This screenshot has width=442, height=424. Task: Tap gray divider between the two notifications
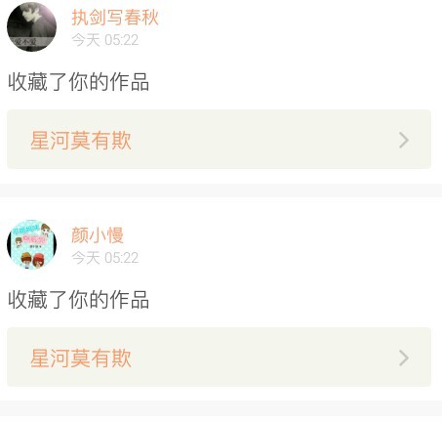[221, 191]
